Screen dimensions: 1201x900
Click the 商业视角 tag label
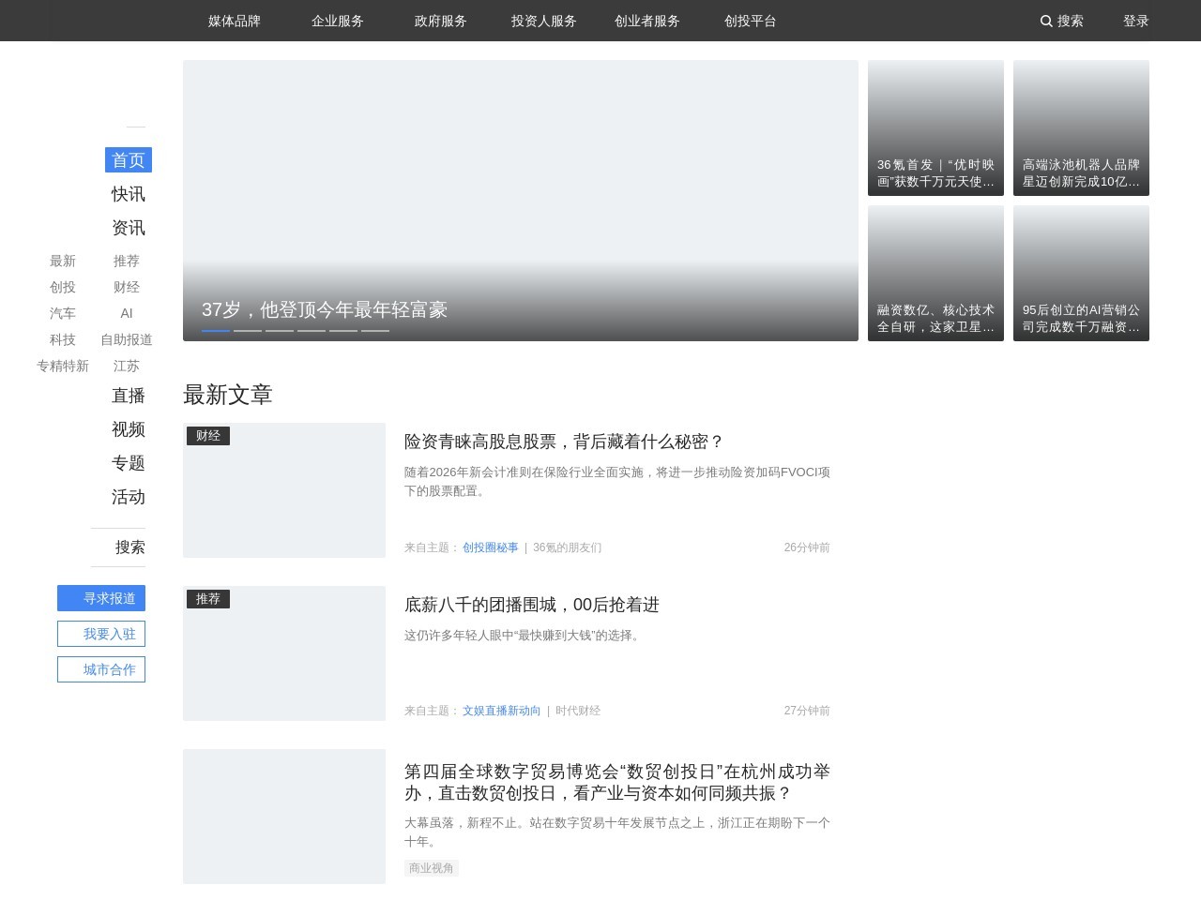pyautogui.click(x=432, y=868)
